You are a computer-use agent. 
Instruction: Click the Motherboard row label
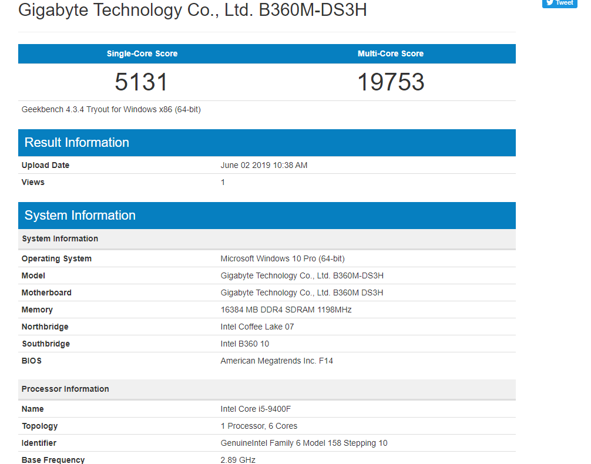[x=46, y=292]
